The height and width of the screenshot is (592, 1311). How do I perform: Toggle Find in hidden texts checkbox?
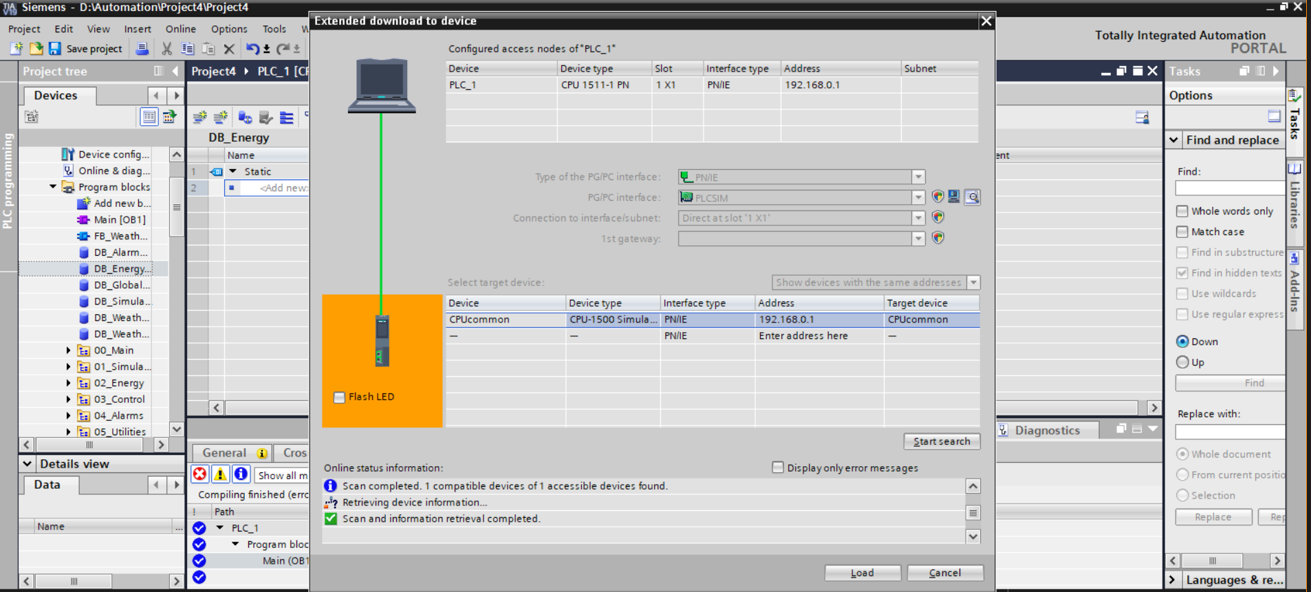[x=1182, y=273]
